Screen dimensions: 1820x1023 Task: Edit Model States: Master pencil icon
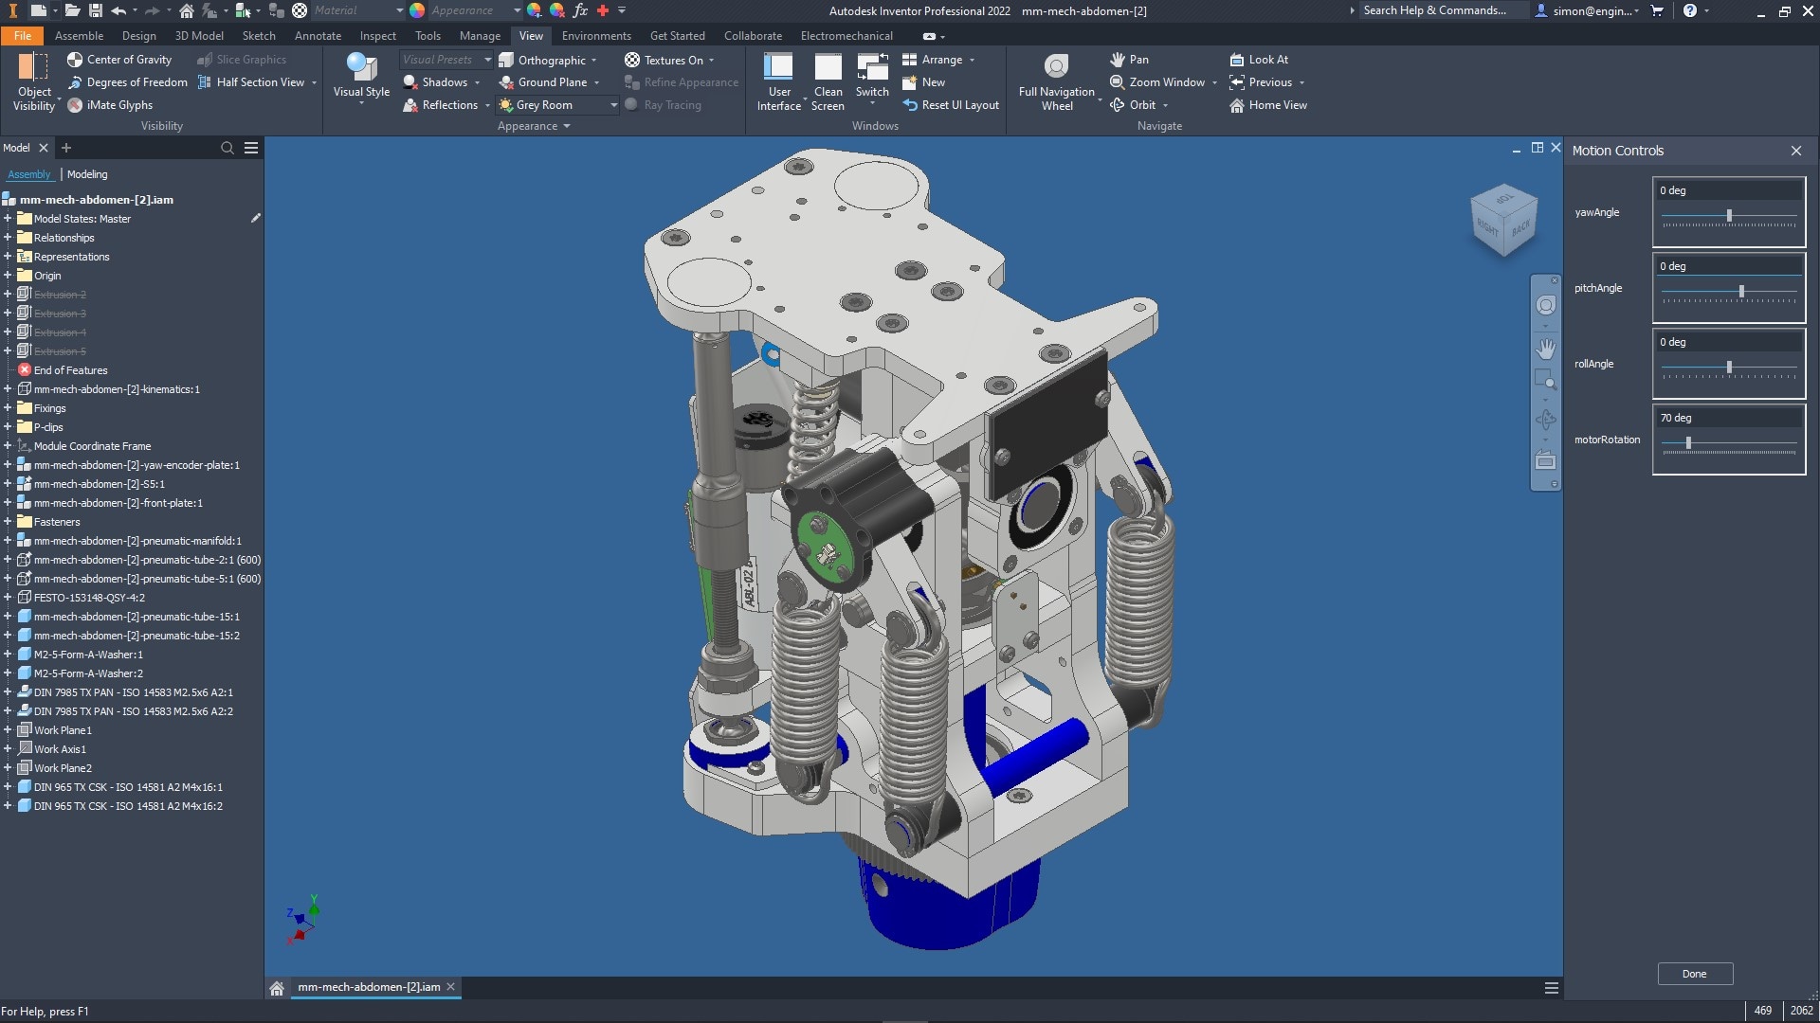click(x=255, y=219)
